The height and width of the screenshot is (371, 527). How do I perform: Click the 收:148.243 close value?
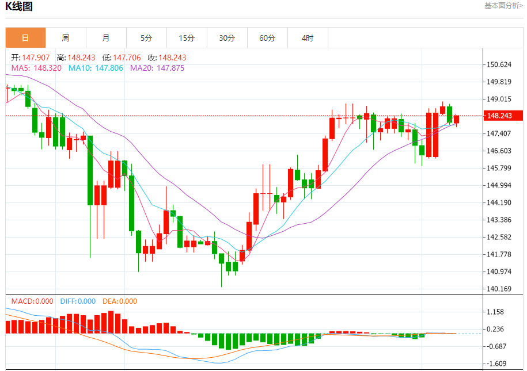click(x=167, y=58)
